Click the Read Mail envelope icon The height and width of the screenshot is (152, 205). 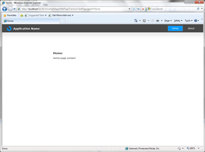point(153,21)
